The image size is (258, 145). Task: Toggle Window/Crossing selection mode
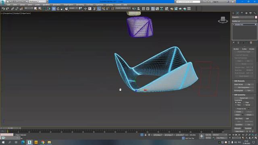pyautogui.click(x=49, y=9)
